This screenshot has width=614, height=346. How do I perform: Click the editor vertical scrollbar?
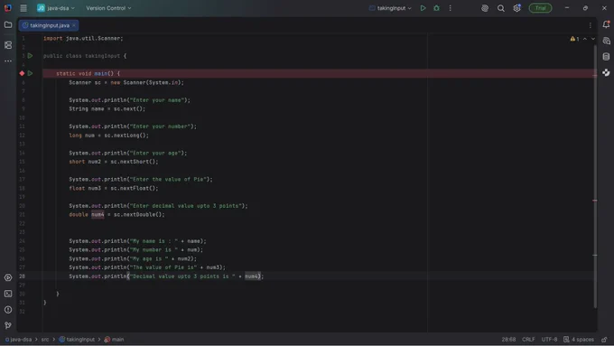click(x=595, y=176)
